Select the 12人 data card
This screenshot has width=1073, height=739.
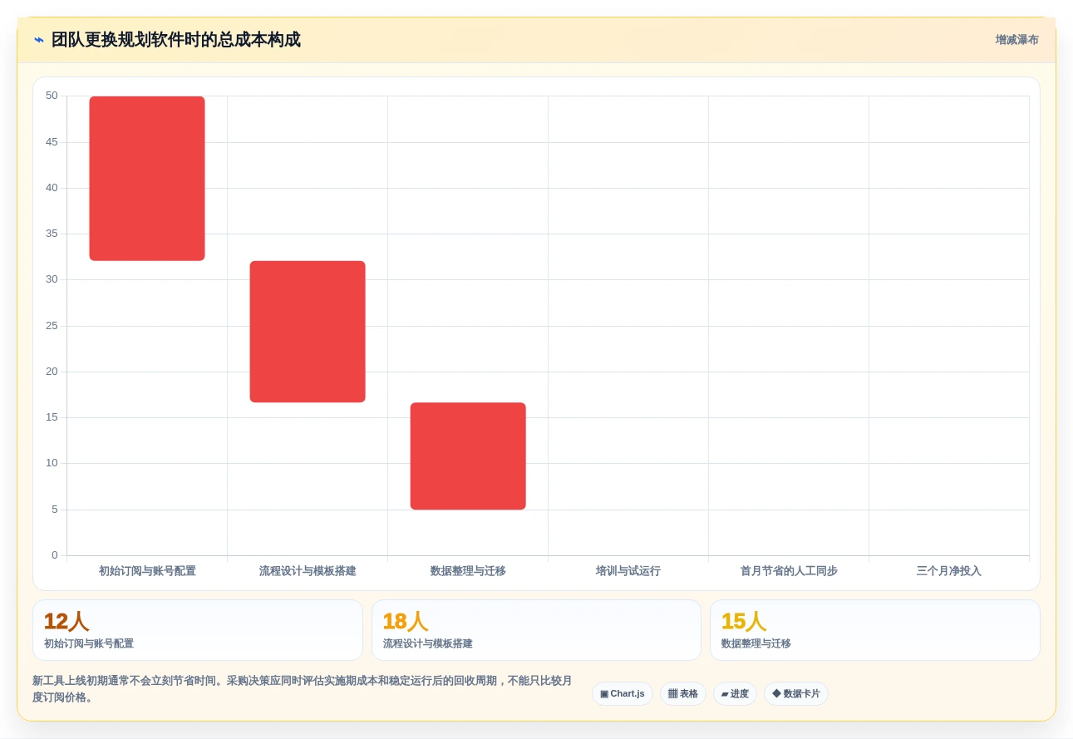click(198, 630)
